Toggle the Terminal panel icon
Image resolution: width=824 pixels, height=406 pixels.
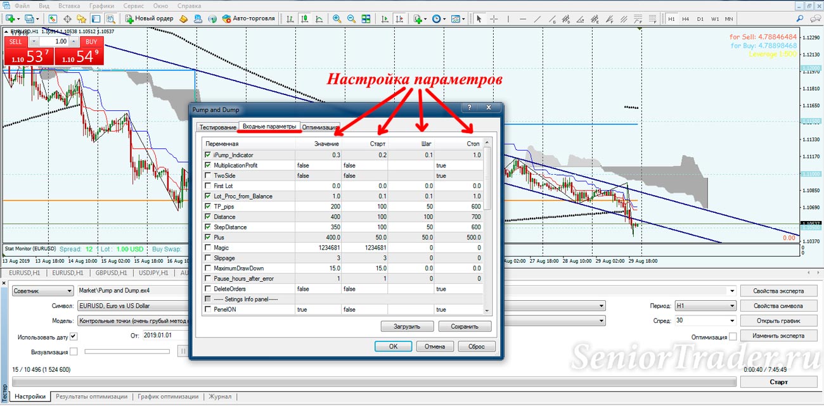coord(96,19)
